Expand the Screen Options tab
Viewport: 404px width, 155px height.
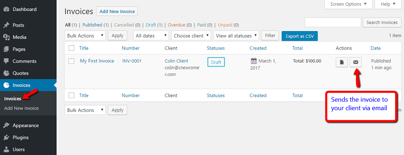(x=348, y=4)
